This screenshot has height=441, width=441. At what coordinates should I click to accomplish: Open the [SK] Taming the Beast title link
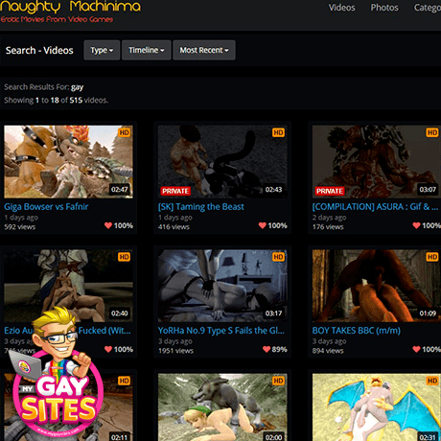[201, 207]
